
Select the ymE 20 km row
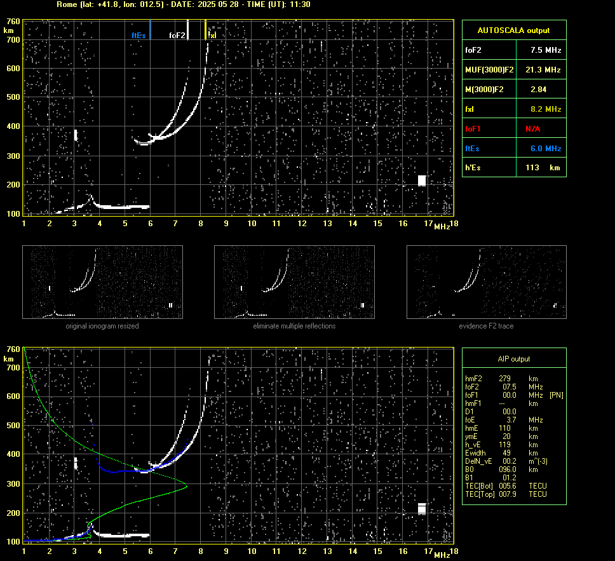tap(502, 436)
